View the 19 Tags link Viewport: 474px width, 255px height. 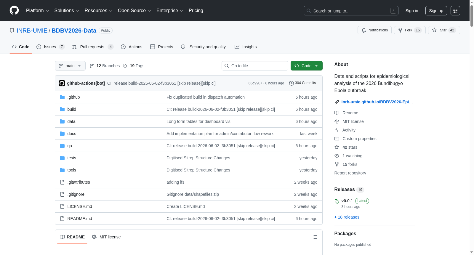pos(134,66)
